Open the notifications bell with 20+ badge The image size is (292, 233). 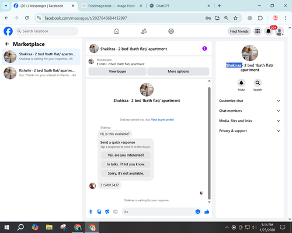pos(269,31)
